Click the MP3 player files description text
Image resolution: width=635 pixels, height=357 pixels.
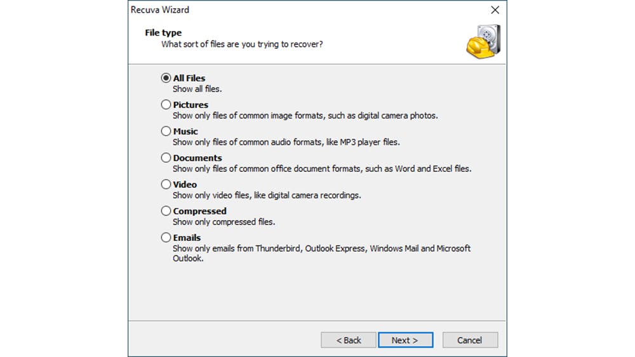pos(286,143)
